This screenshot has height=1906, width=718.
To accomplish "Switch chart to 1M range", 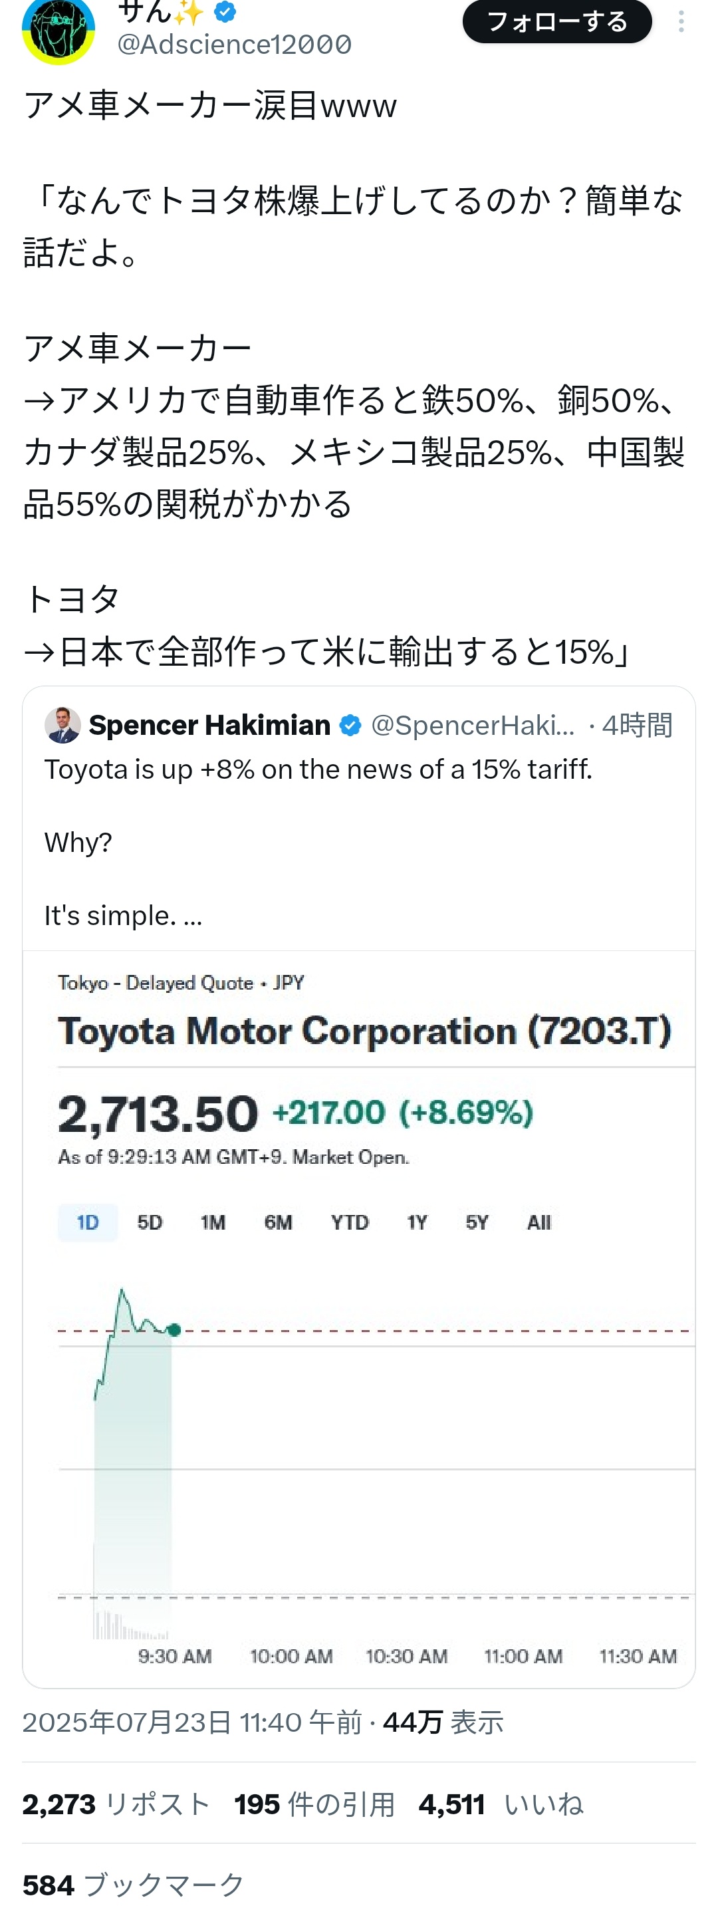I will 213,1222.
